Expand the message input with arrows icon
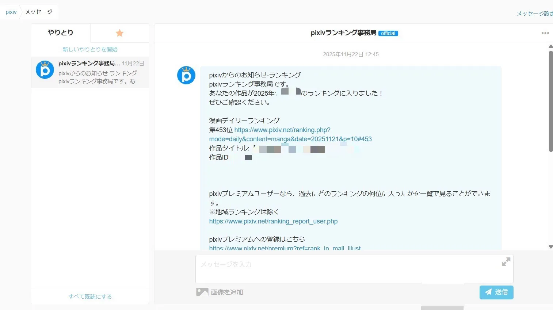 coord(506,262)
